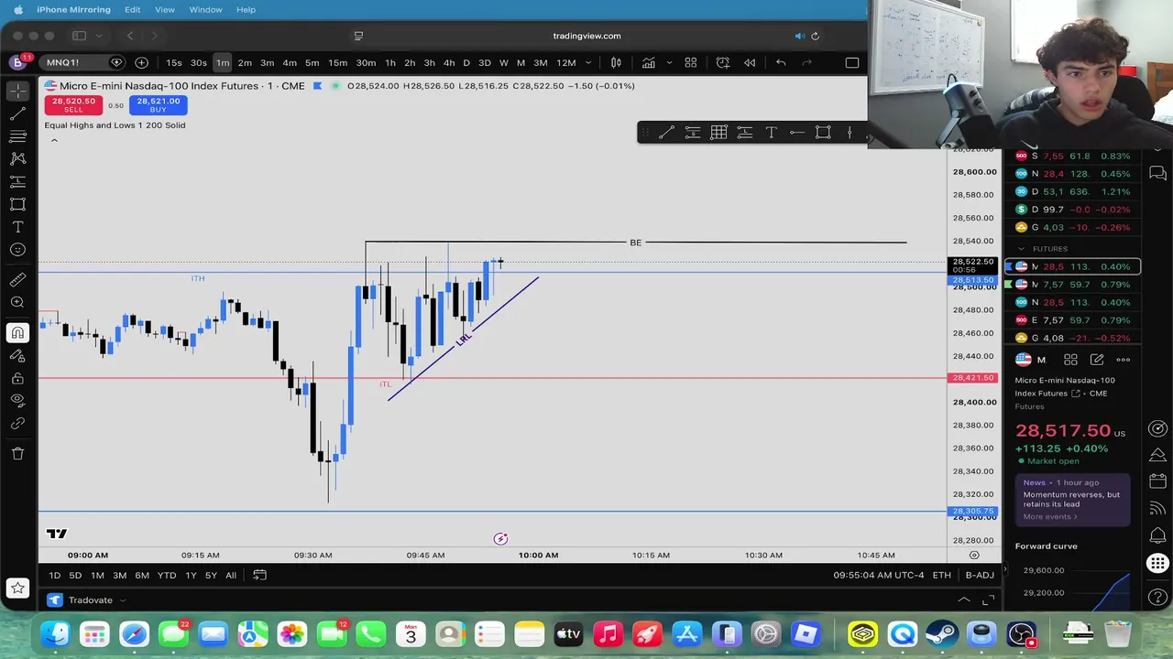The height and width of the screenshot is (659, 1173).
Task: Toggle lock all drawings
Action: (17, 378)
